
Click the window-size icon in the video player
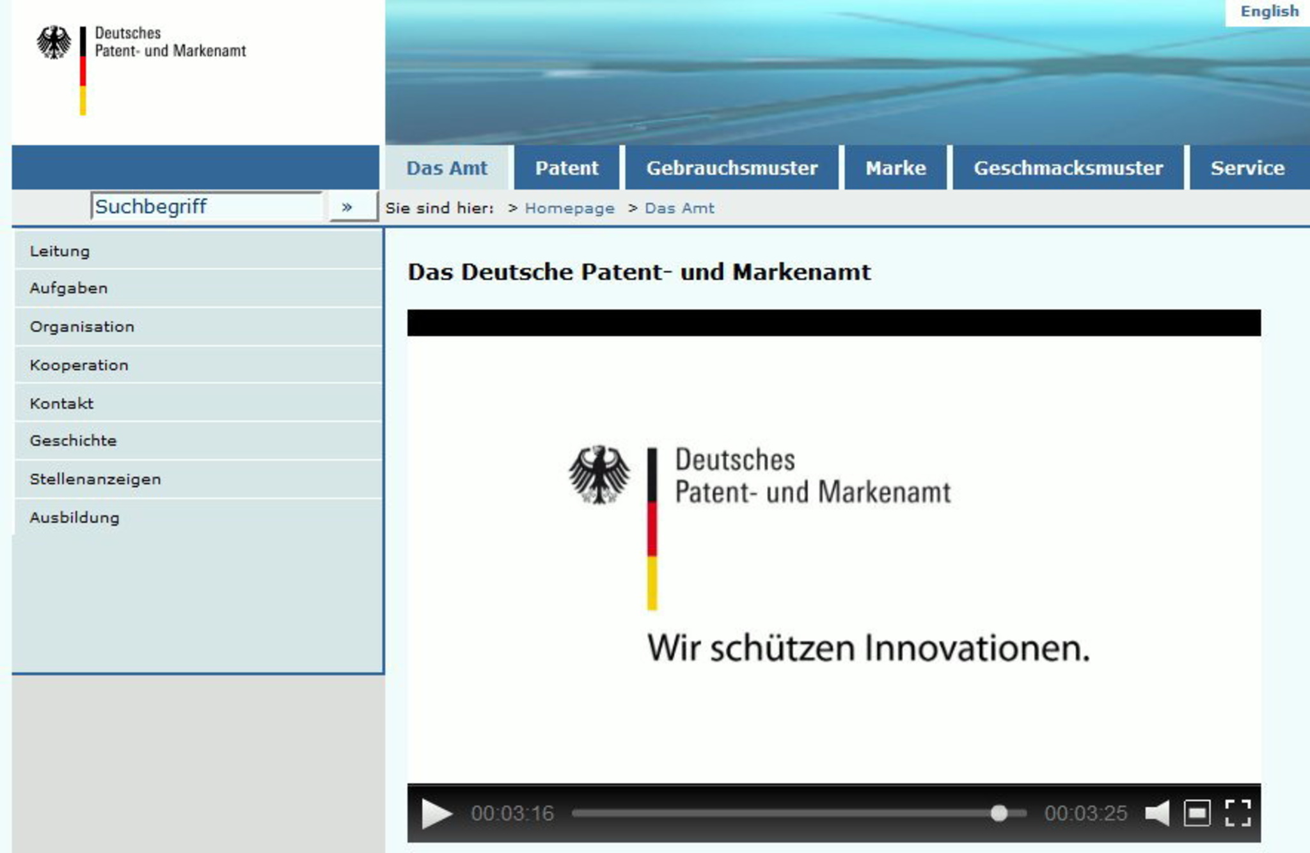coord(1197,813)
